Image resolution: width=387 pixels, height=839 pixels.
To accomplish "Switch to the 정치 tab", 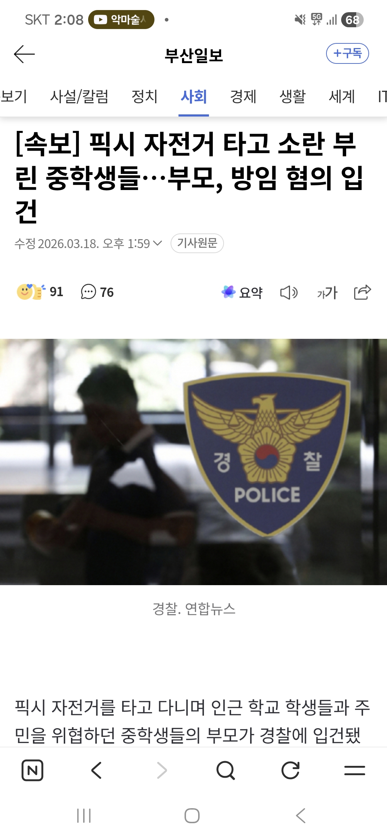I will 144,96.
